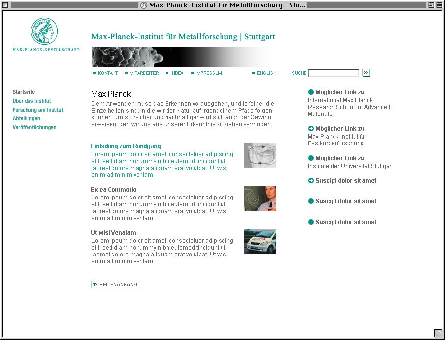Go to the Index page
Viewport: 445px width, 340px height.
[177, 73]
